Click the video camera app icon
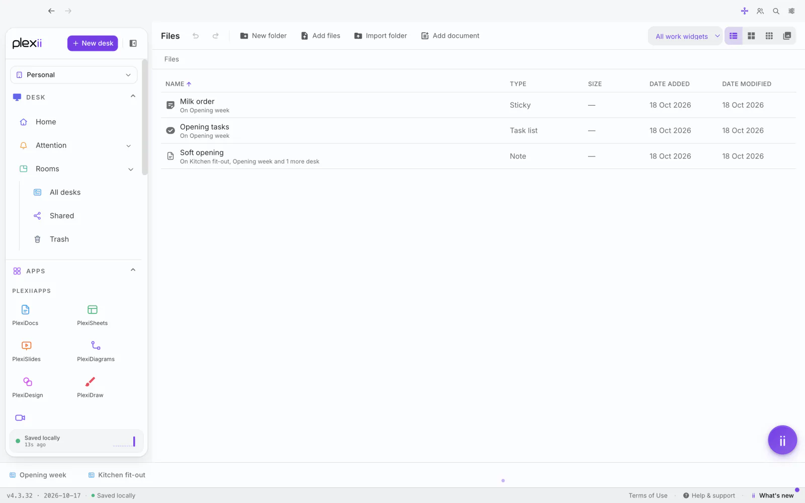This screenshot has width=805, height=503. [x=20, y=418]
